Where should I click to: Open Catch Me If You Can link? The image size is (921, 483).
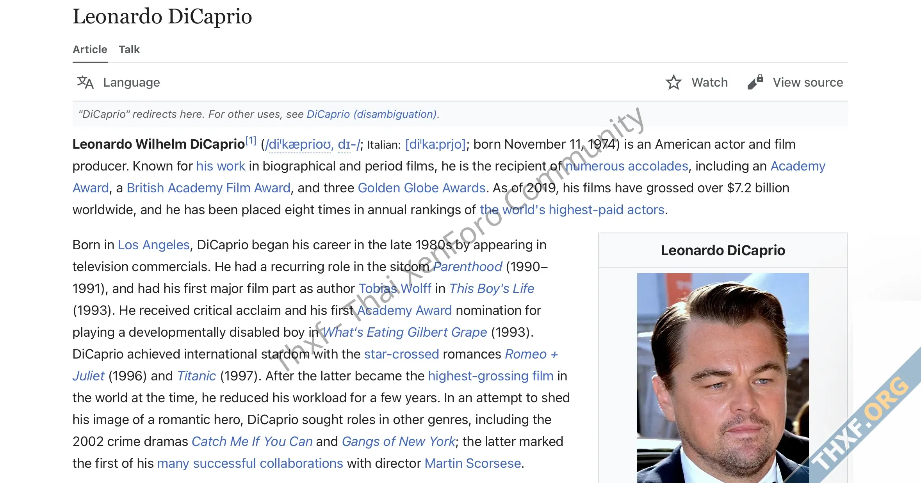[x=252, y=442]
